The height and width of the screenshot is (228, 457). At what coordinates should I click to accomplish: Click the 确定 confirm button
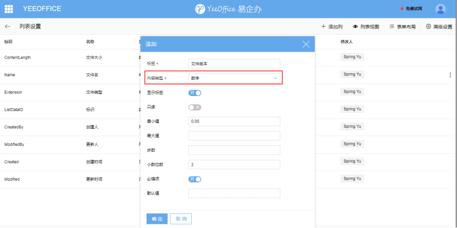157,219
